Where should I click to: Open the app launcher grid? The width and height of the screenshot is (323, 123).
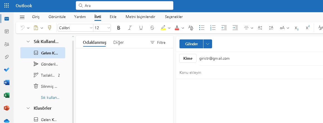point(7,6)
